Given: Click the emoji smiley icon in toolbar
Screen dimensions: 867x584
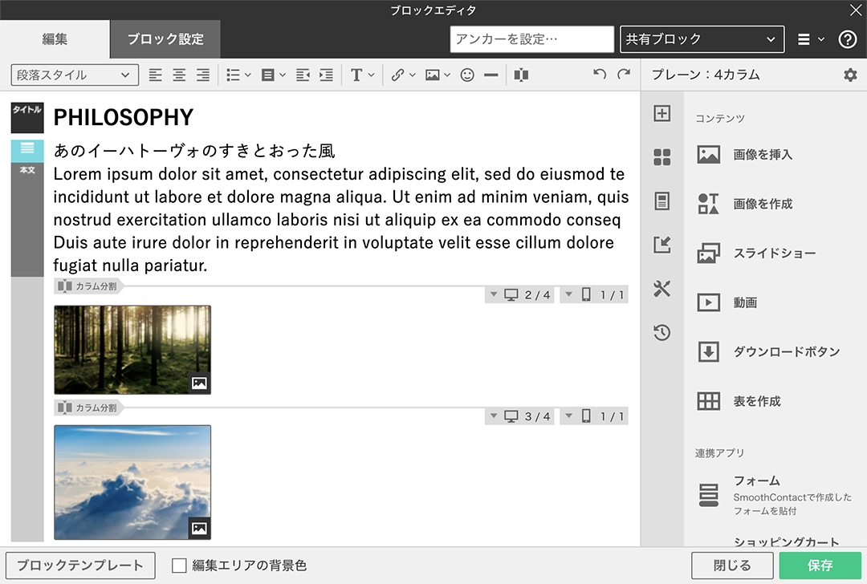Looking at the screenshot, I should 467,75.
